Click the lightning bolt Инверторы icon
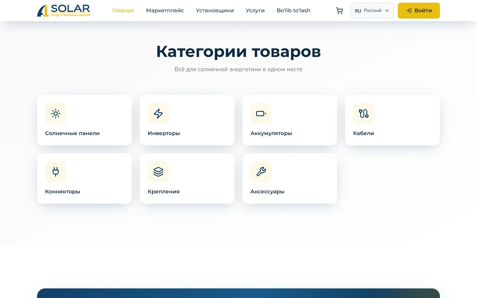This screenshot has width=477, height=298. click(158, 114)
